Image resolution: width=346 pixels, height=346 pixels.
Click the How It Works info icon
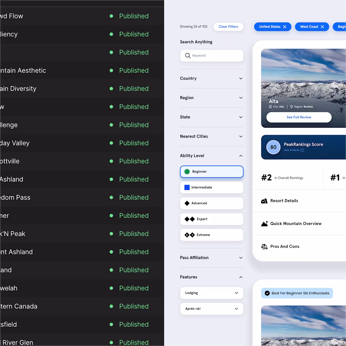pos(302,150)
